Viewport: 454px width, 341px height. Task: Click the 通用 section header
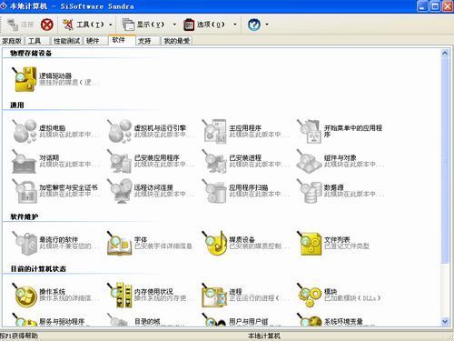tap(17, 105)
